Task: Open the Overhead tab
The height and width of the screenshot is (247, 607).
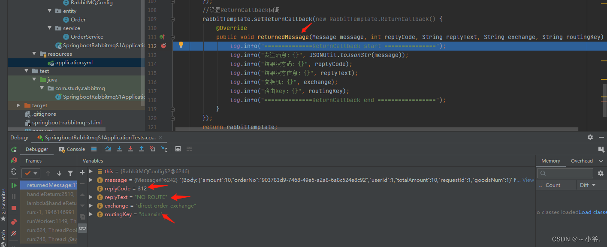Action: click(x=581, y=161)
